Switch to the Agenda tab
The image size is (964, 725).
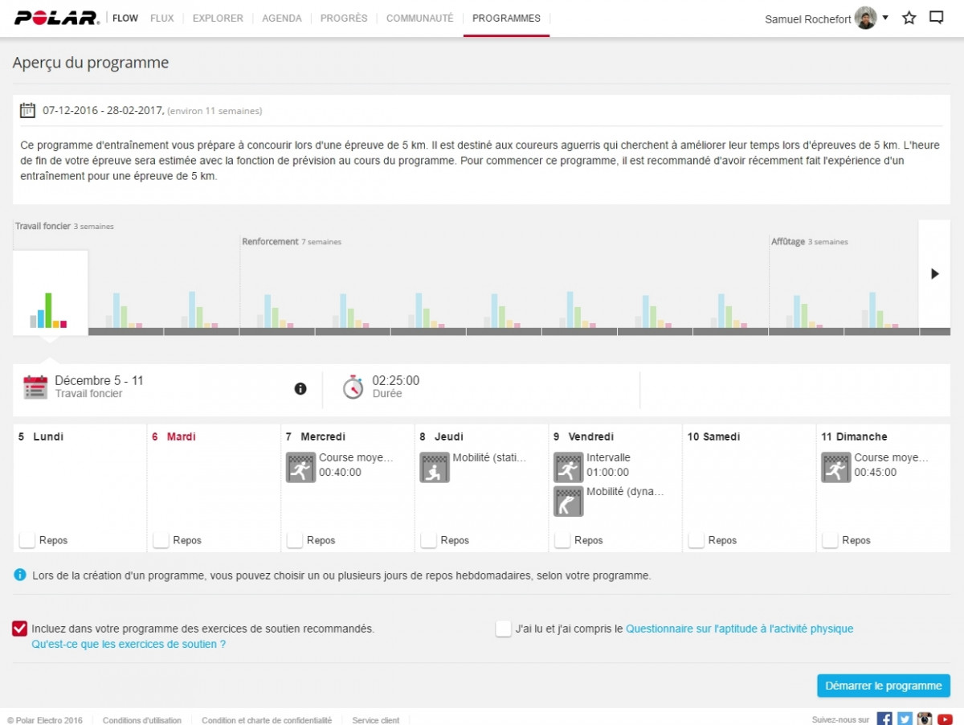pos(282,18)
